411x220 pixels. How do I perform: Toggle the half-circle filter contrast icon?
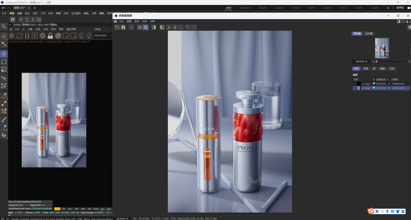(154, 27)
